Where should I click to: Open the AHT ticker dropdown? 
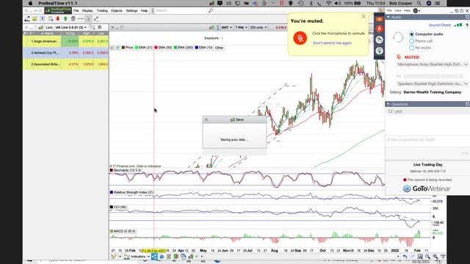tap(227, 27)
